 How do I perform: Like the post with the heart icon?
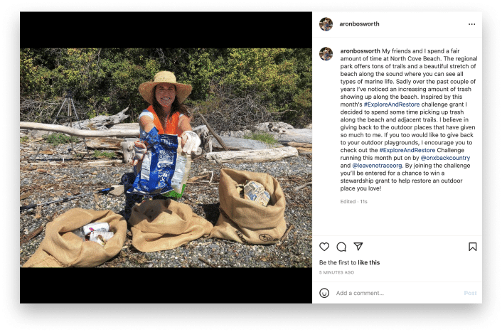point(324,247)
